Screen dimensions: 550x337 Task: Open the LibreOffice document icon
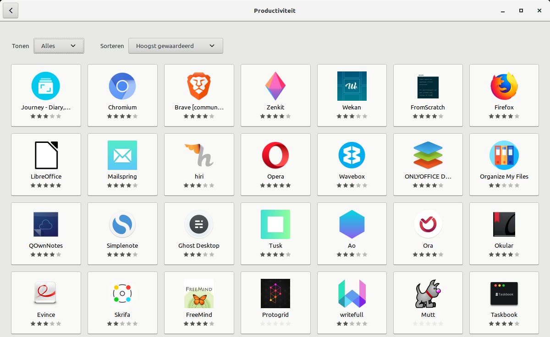click(46, 155)
